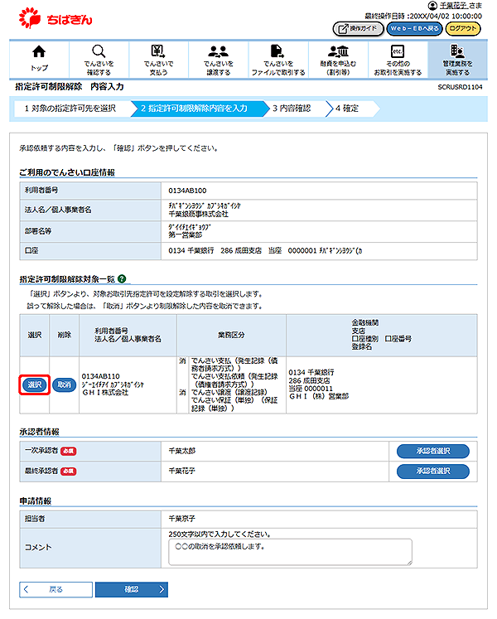Viewport: 497px width, 619px height.
Task: Open でんさいを確認する menu
Action: [x=99, y=59]
